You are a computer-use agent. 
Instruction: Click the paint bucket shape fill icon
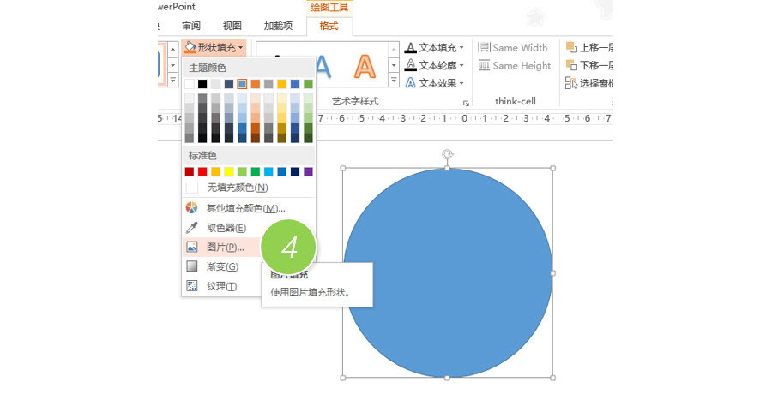[x=190, y=47]
